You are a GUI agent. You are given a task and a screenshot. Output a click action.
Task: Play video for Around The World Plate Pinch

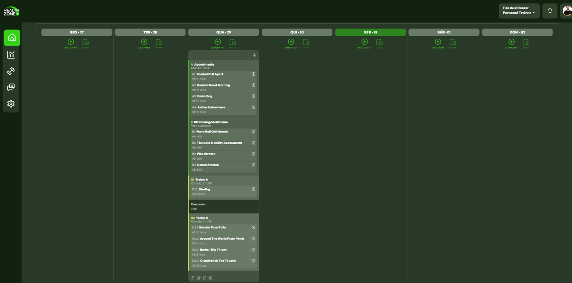point(253,238)
